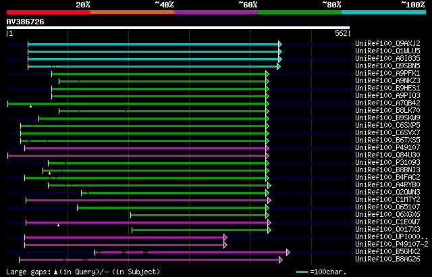The width and height of the screenshot is (432, 277).
Task: Click the UniRef100_Q017X3 label
Action: (387, 230)
